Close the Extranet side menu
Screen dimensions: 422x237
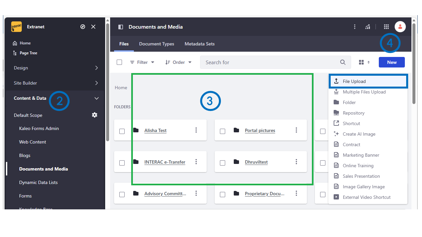pos(93,27)
